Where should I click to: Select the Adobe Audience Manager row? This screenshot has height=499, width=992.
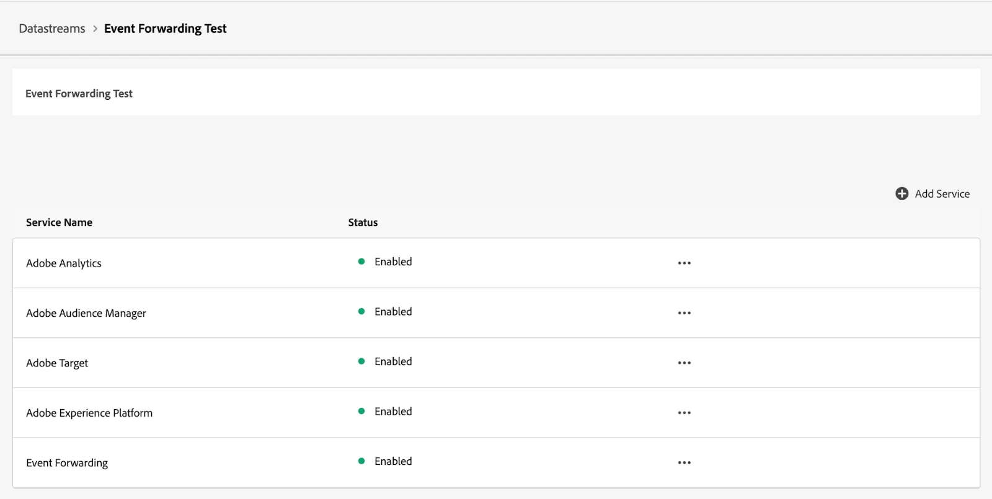coord(86,313)
